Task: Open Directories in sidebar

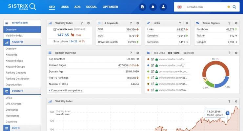Action: [12, 110]
